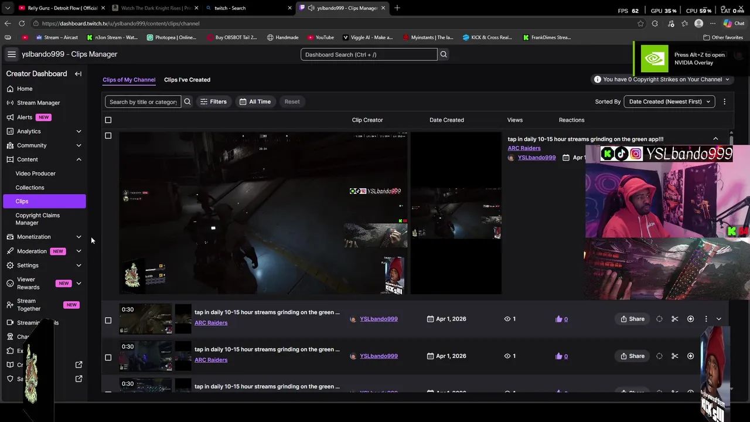750x422 pixels.
Task: Expand the Settings sidebar section
Action: (79, 266)
